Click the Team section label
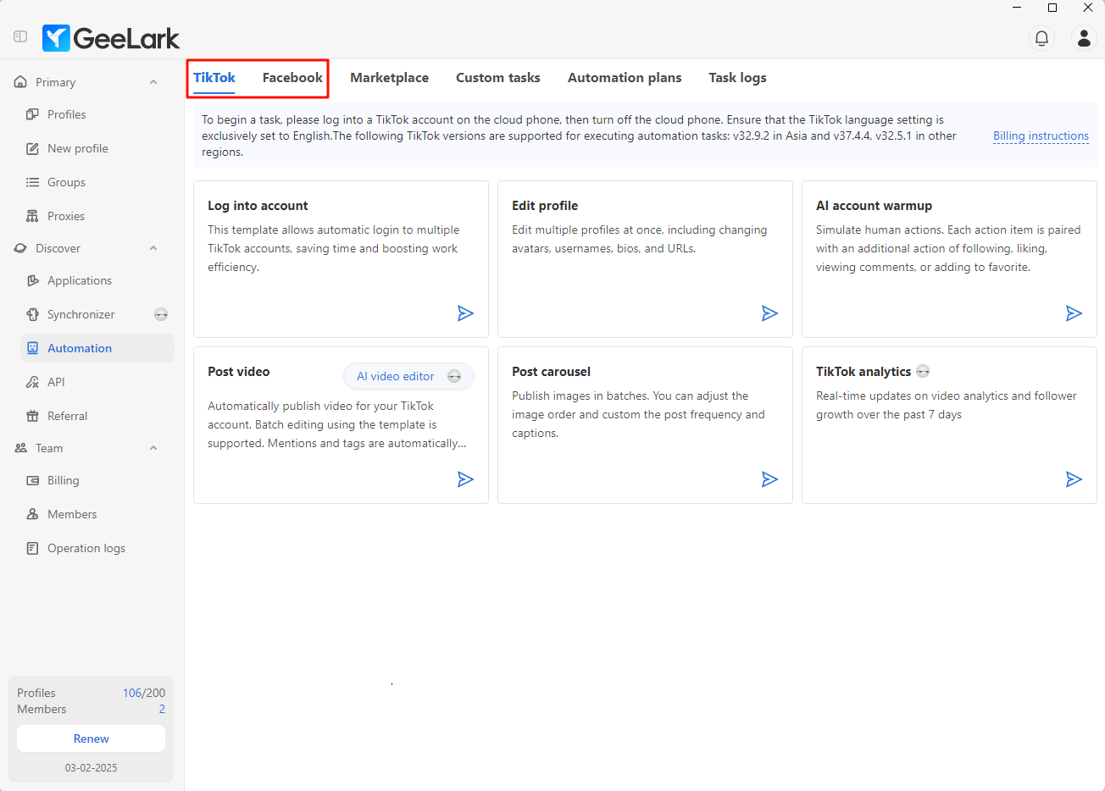The image size is (1105, 791). coord(49,448)
